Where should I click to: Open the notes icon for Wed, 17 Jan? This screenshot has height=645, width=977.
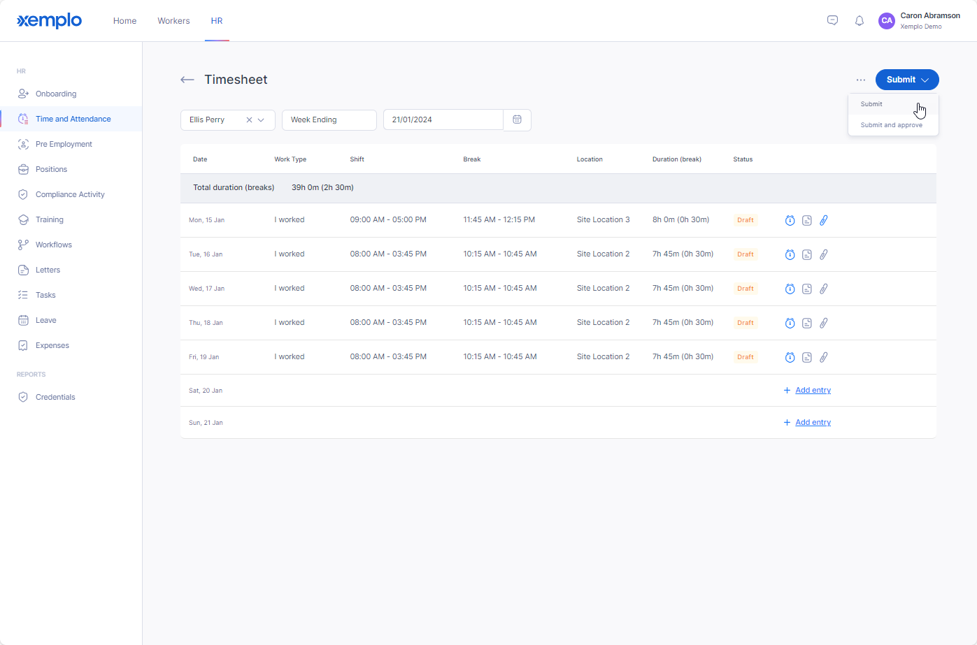[x=807, y=289]
